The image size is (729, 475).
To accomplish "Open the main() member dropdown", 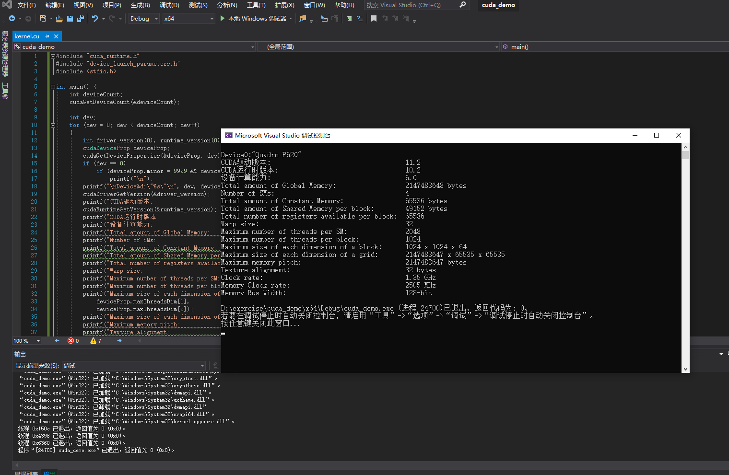I will pyautogui.click(x=615, y=47).
